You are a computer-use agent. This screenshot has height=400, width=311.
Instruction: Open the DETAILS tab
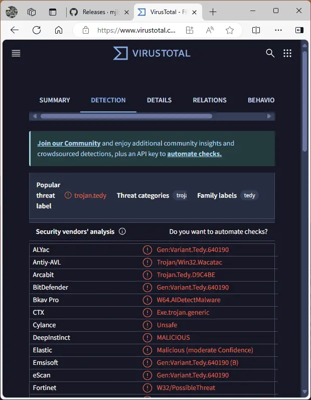coord(159,100)
